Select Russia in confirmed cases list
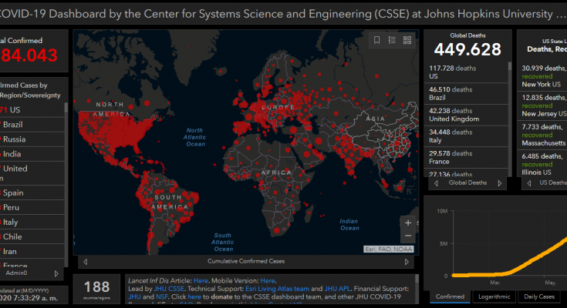 [x=32, y=139]
